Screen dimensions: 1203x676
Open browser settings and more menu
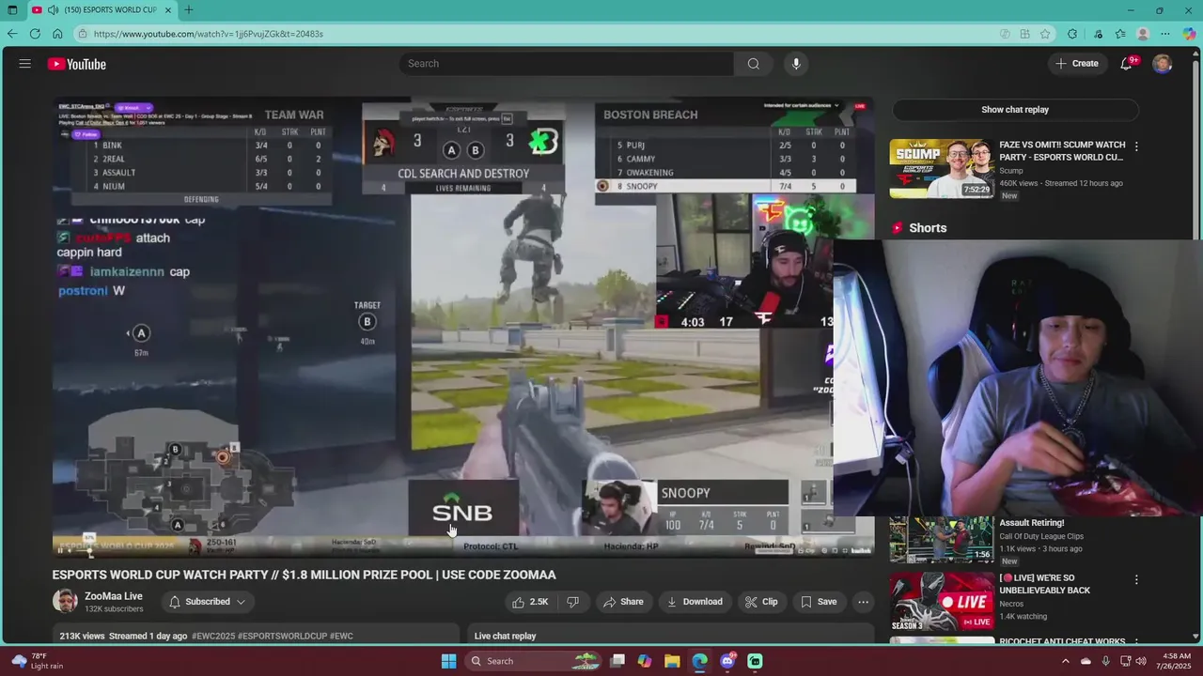tap(1166, 34)
